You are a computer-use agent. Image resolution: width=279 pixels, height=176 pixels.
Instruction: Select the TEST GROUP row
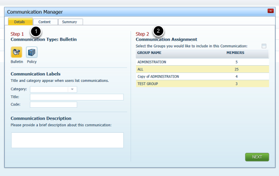(x=203, y=84)
